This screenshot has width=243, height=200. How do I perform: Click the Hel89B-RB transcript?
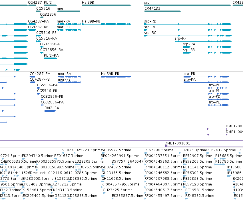tap(107, 24)
